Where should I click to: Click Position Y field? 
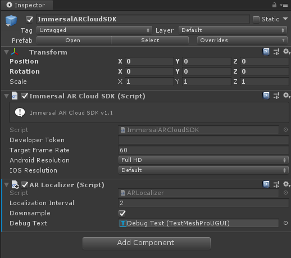(x=207, y=61)
